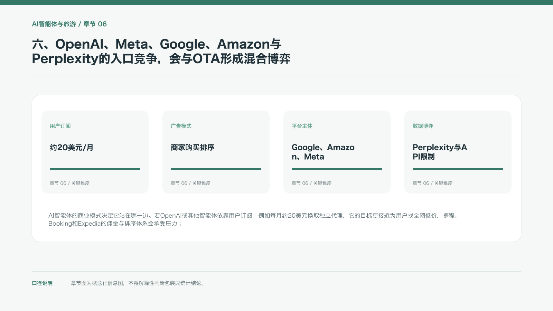
Task: Select the footnote text '章节图为概念化信息图'
Action: [x=97, y=283]
